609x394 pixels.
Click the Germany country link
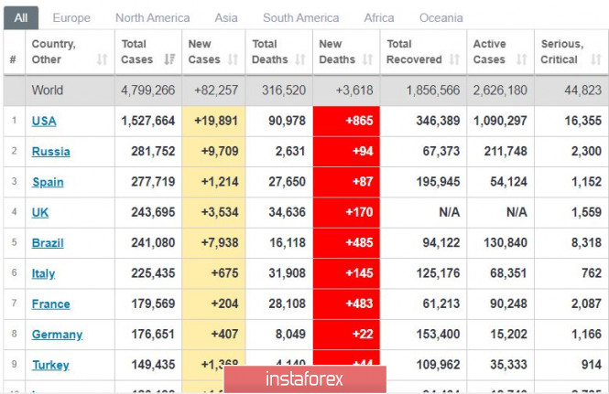tap(57, 335)
